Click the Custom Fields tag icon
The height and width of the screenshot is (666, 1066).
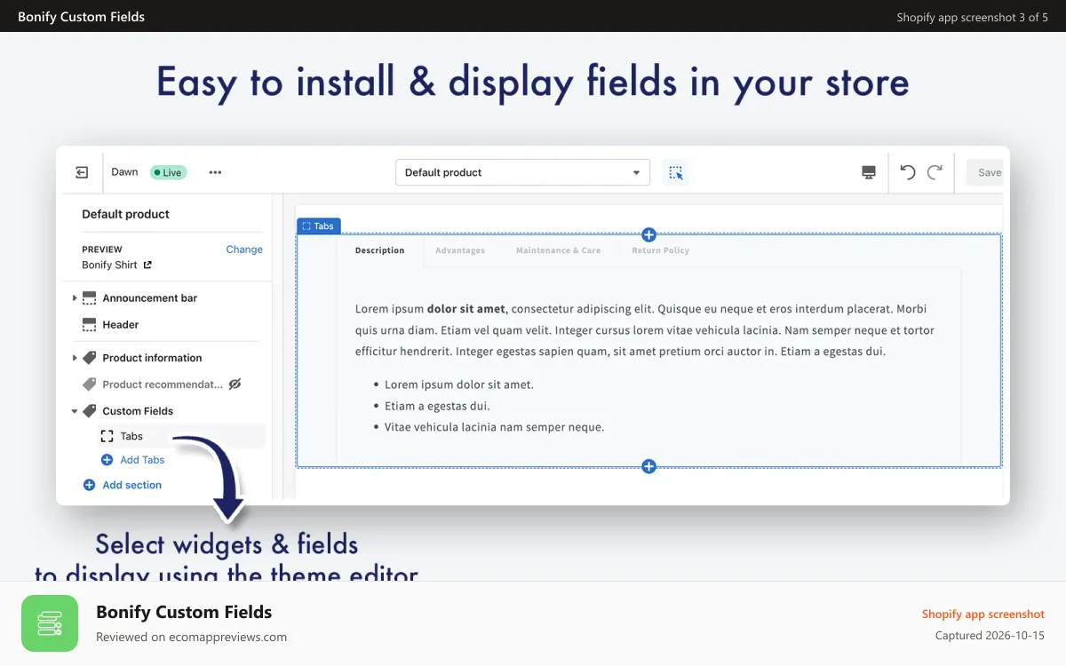[89, 411]
